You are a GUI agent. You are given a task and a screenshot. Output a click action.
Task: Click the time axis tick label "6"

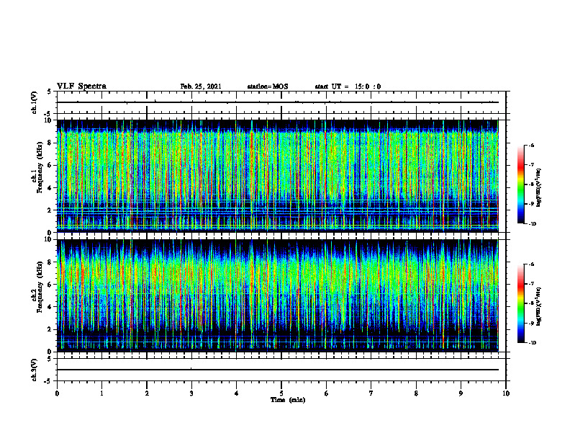pos(326,393)
